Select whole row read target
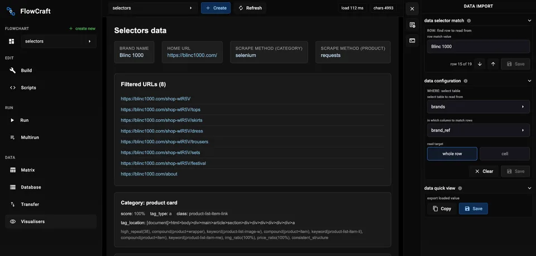 tap(452, 154)
